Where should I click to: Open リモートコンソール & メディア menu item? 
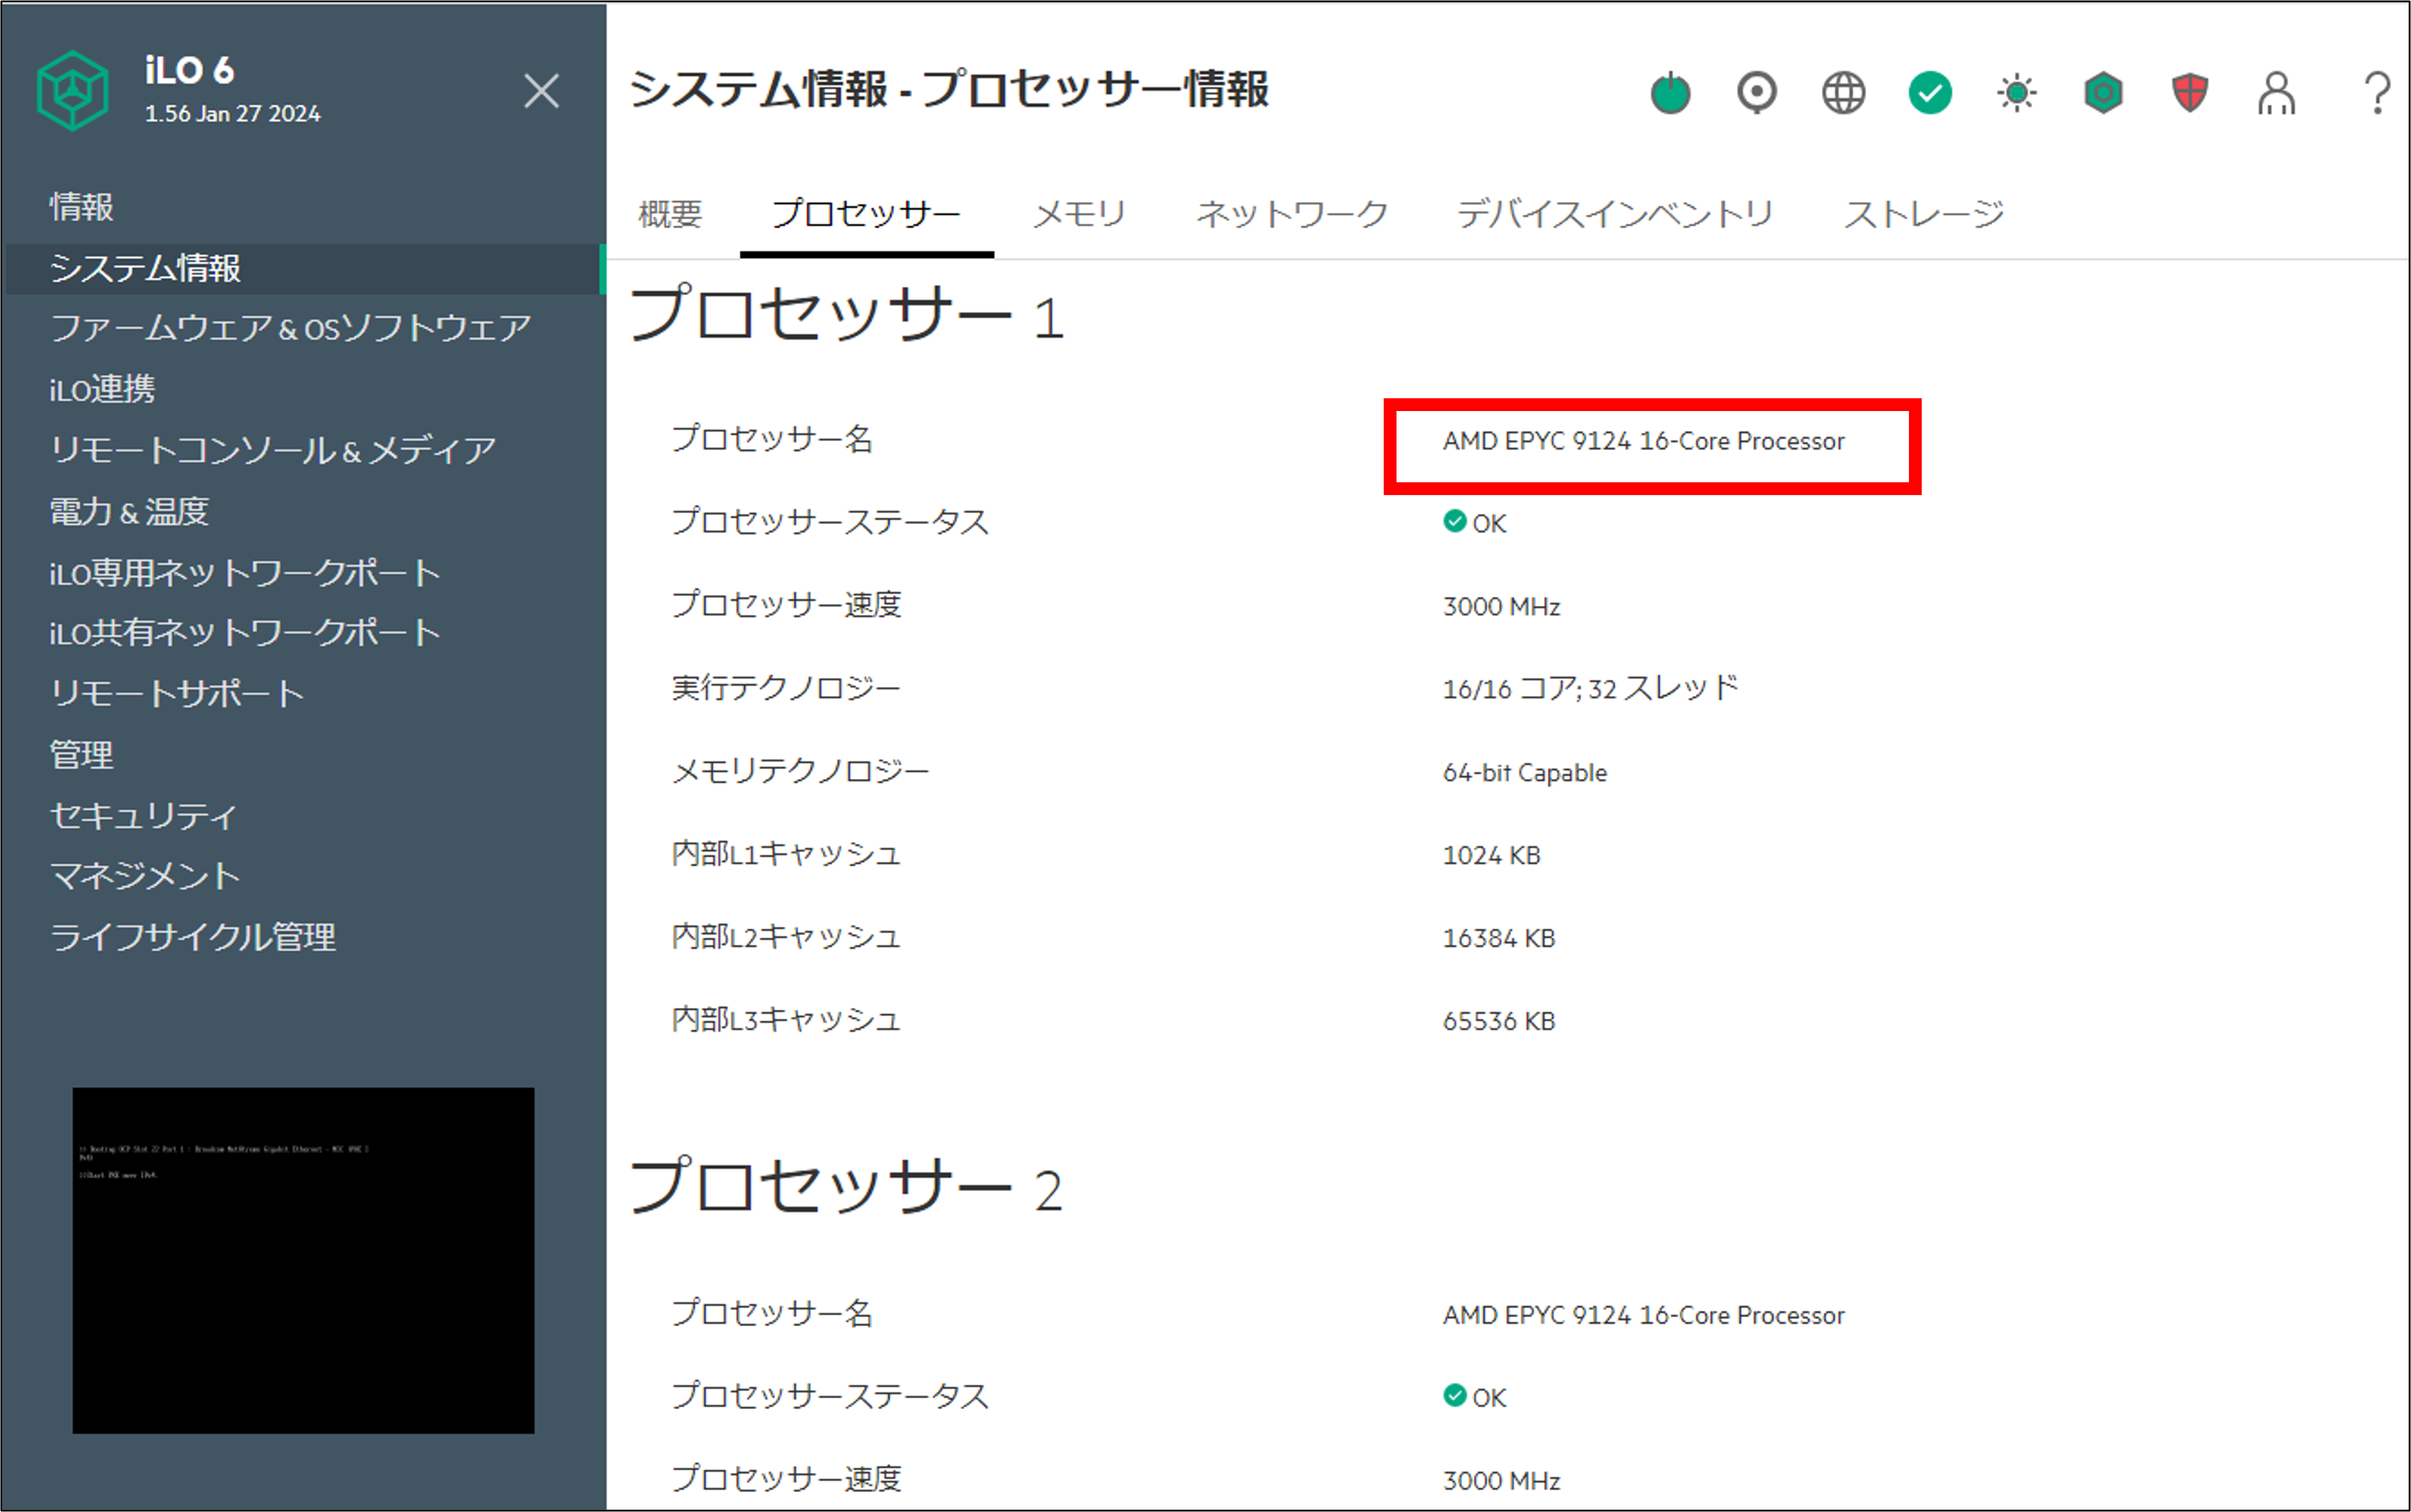coord(272,450)
